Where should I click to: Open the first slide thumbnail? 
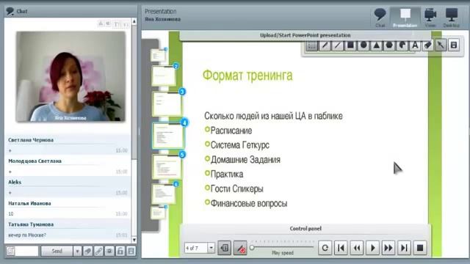pyautogui.click(x=159, y=56)
